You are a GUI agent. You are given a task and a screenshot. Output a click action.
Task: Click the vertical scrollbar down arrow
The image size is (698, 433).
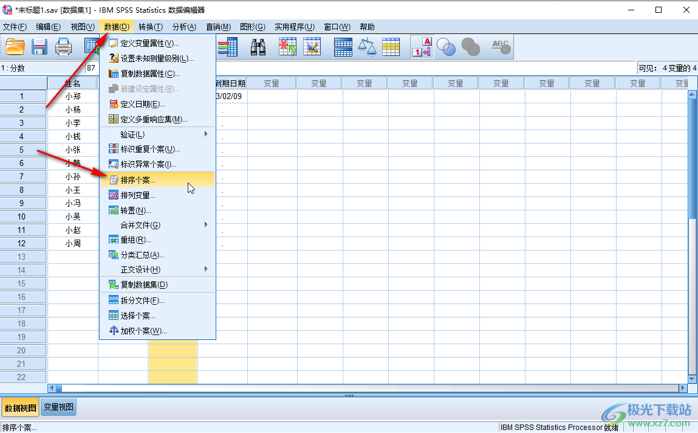[692, 379]
